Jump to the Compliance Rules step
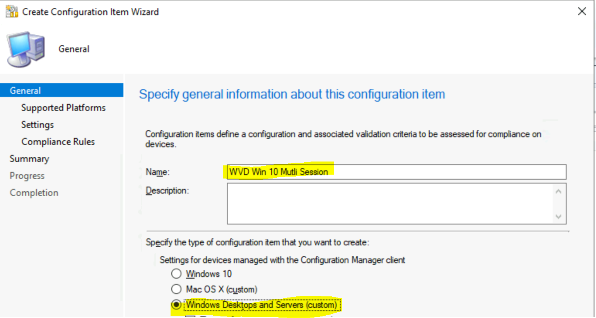Screen dimensions: 596x318 click(x=58, y=141)
